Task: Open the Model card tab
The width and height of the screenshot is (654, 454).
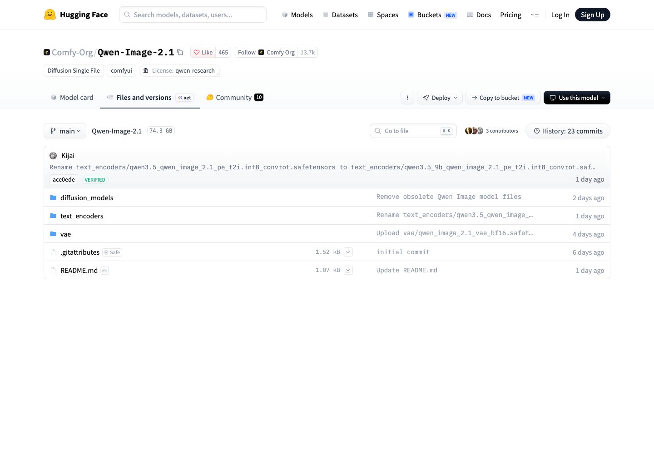Action: click(x=72, y=98)
